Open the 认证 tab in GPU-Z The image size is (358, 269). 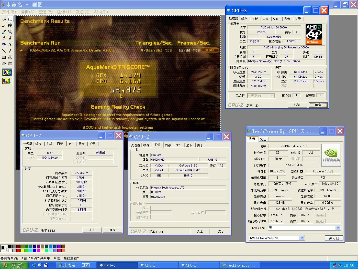[263, 139]
